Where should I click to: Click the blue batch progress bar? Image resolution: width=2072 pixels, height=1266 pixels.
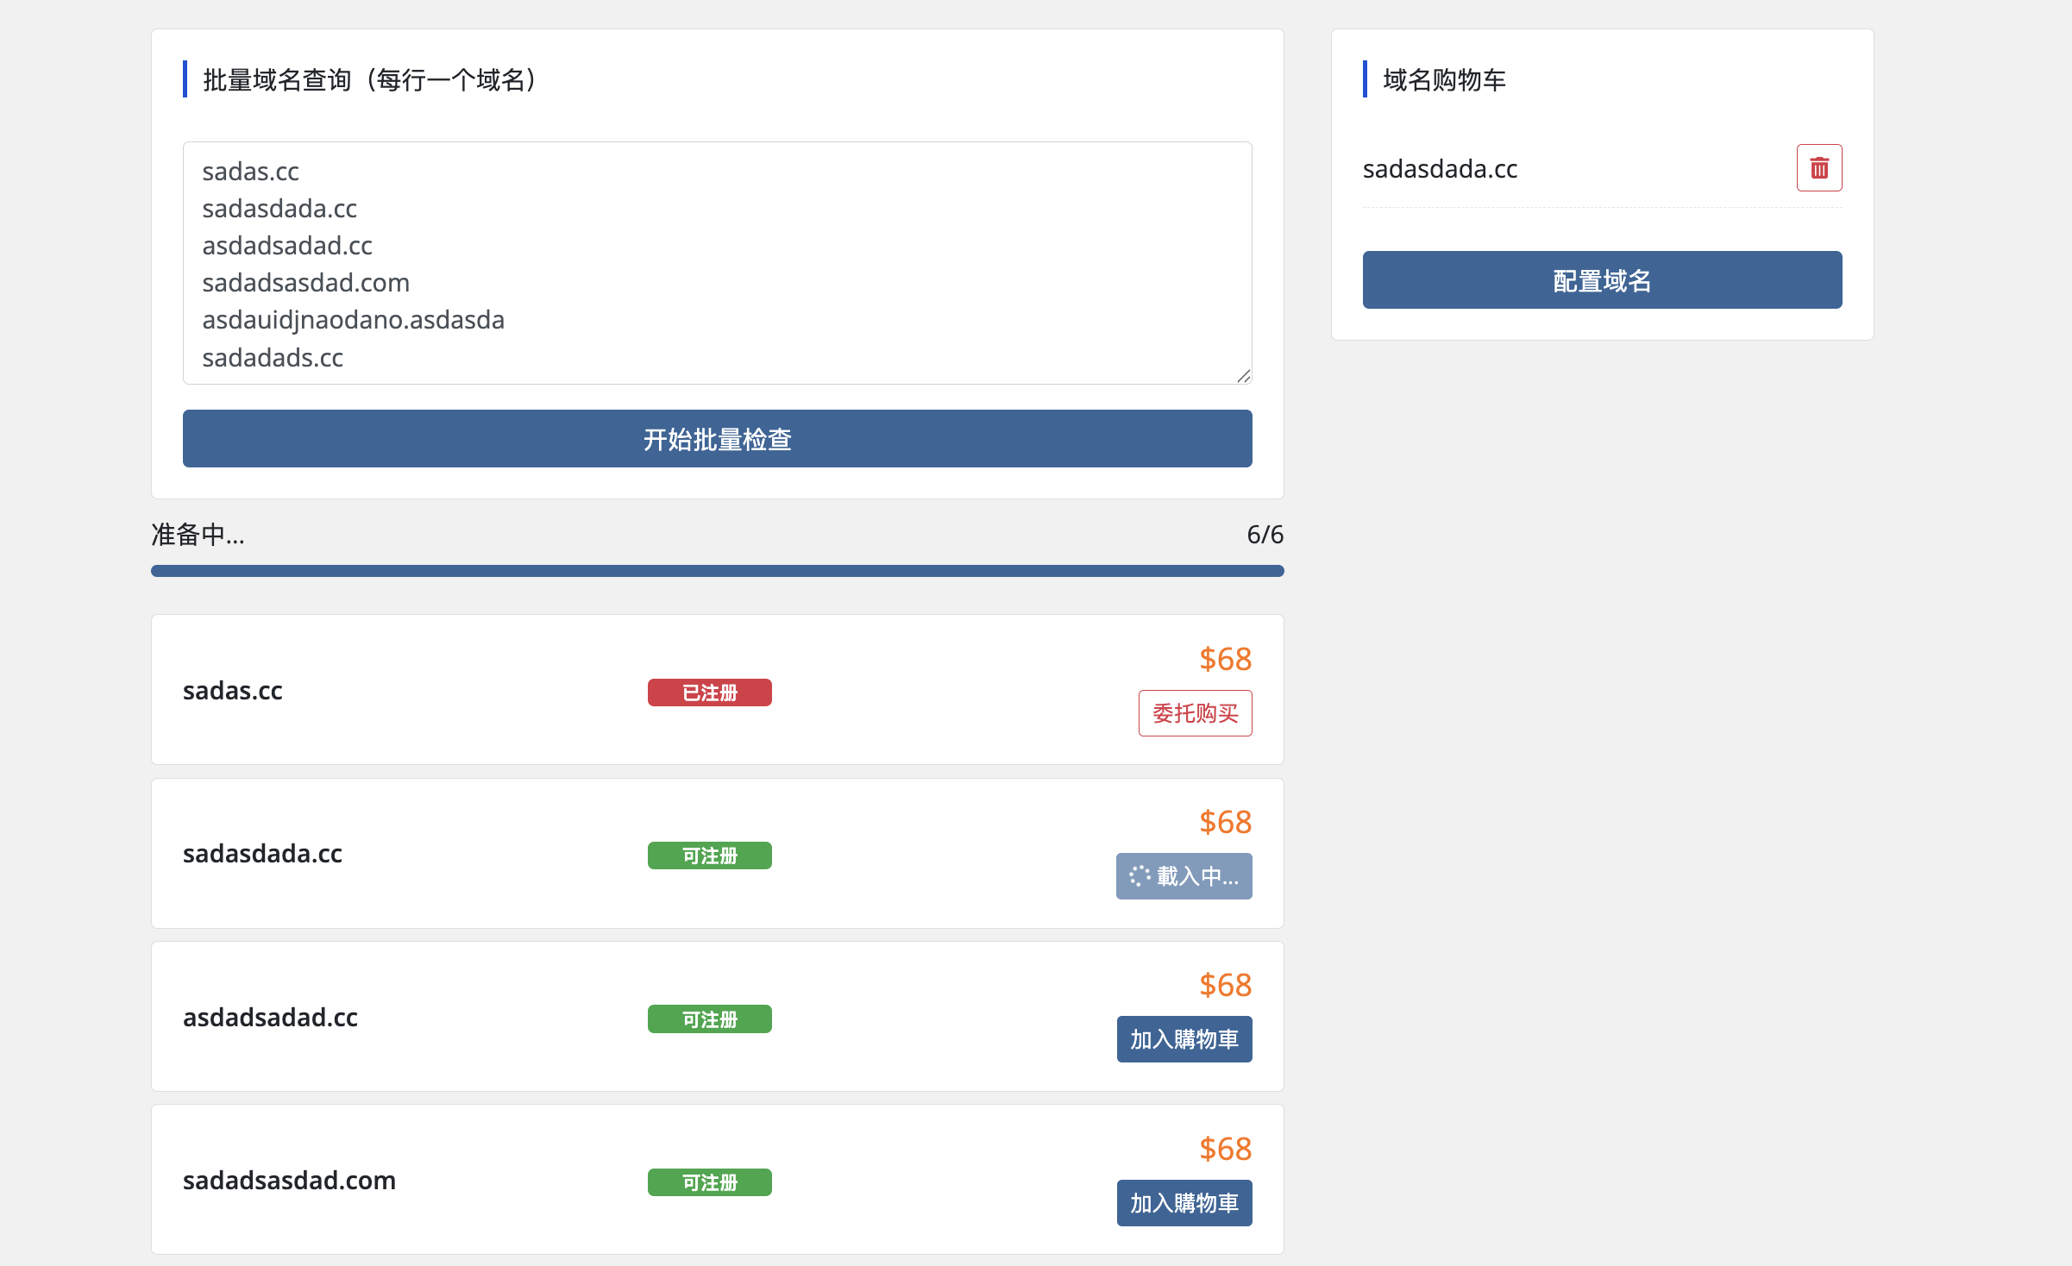[717, 571]
